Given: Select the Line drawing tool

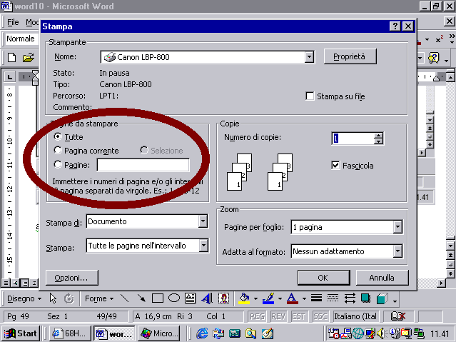Looking at the screenshot, I should (x=125, y=298).
